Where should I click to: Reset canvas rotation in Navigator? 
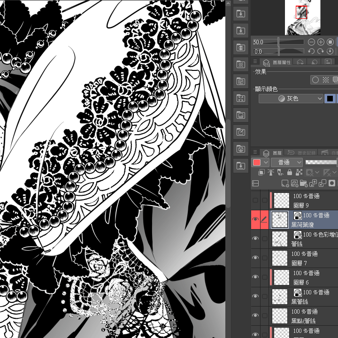330,51
